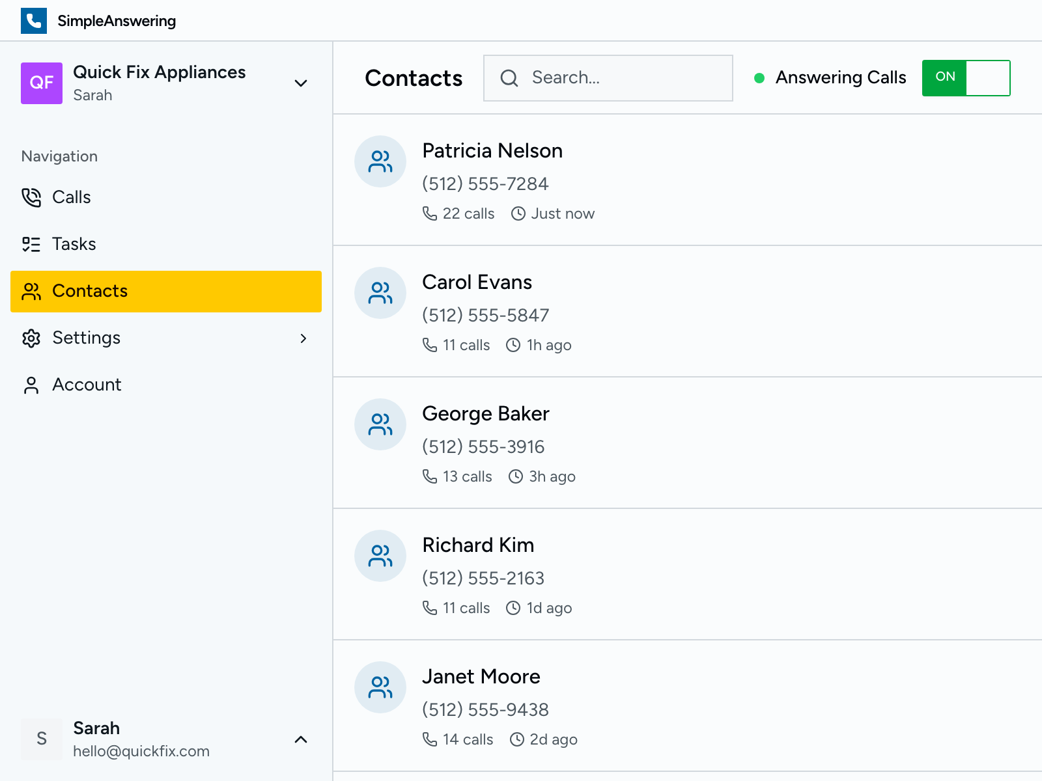Image resolution: width=1042 pixels, height=781 pixels.
Task: Click the green Answering Calls status dot
Action: click(760, 77)
